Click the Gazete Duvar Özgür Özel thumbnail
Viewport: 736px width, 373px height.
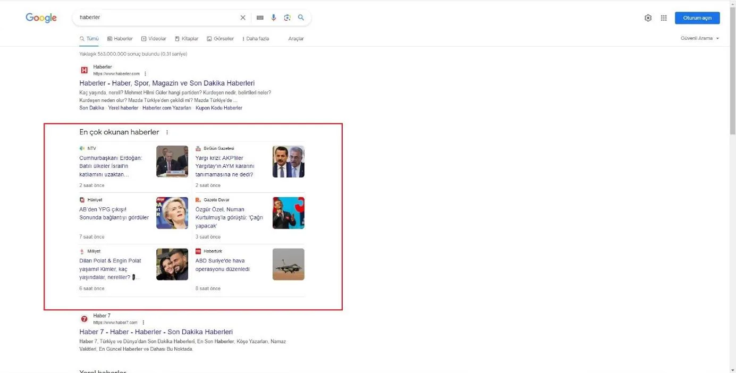pos(289,213)
